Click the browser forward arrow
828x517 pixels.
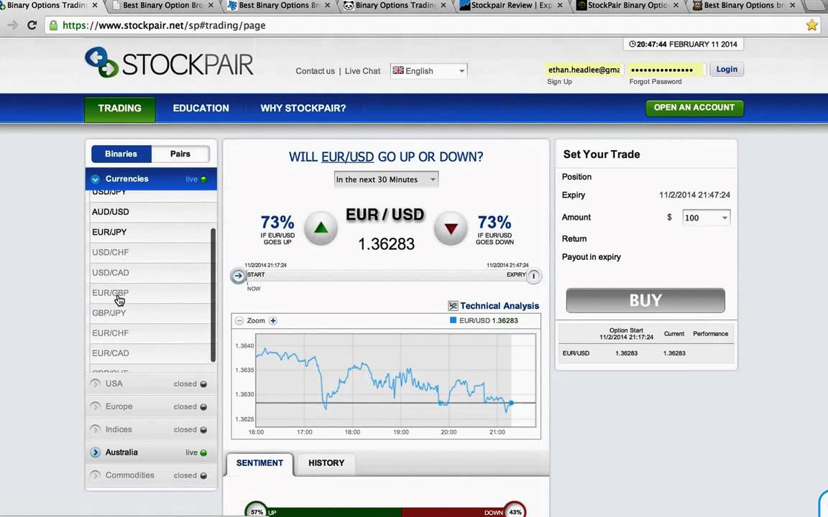click(13, 25)
